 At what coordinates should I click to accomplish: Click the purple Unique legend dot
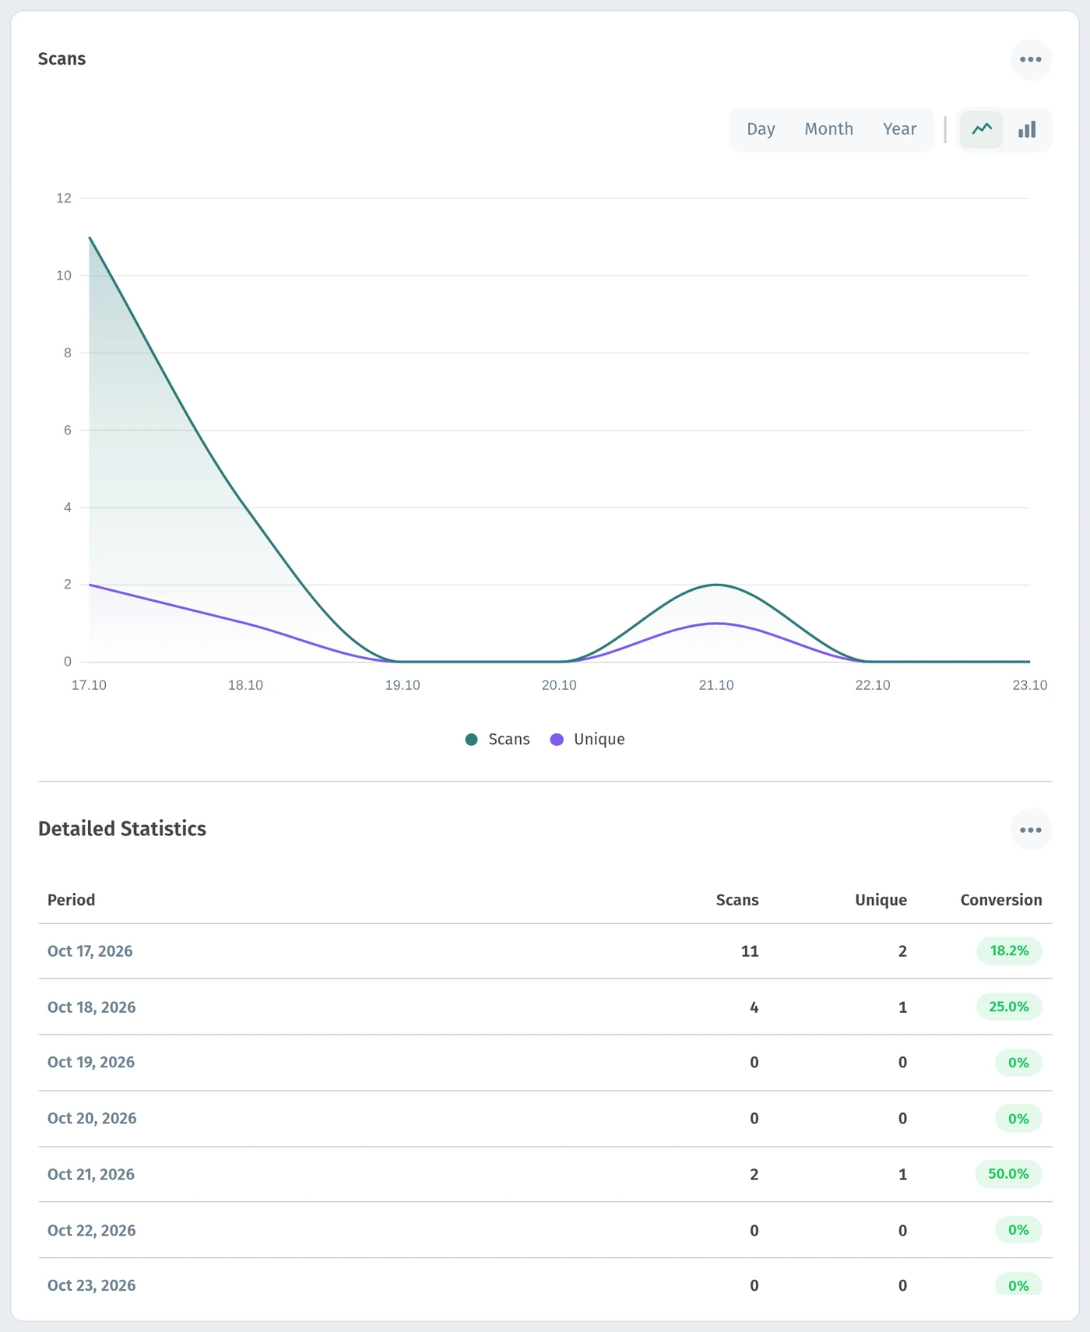pos(557,740)
